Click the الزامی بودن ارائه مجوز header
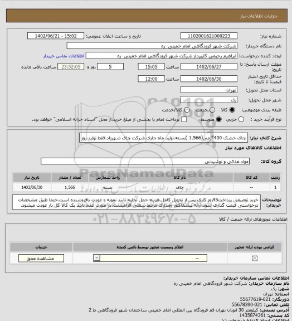This screenshot has height=321, width=292. 255,247
